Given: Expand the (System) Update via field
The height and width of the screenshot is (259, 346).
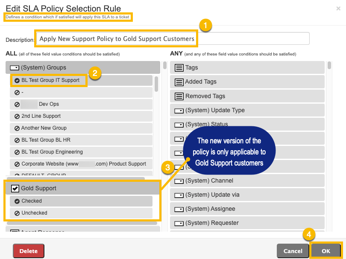Looking at the screenshot, I should (x=247, y=195).
